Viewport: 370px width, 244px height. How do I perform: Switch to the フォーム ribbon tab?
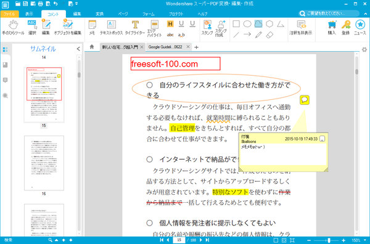(149, 14)
